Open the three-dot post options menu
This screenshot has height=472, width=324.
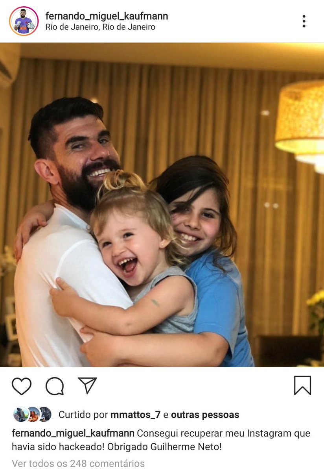304,21
